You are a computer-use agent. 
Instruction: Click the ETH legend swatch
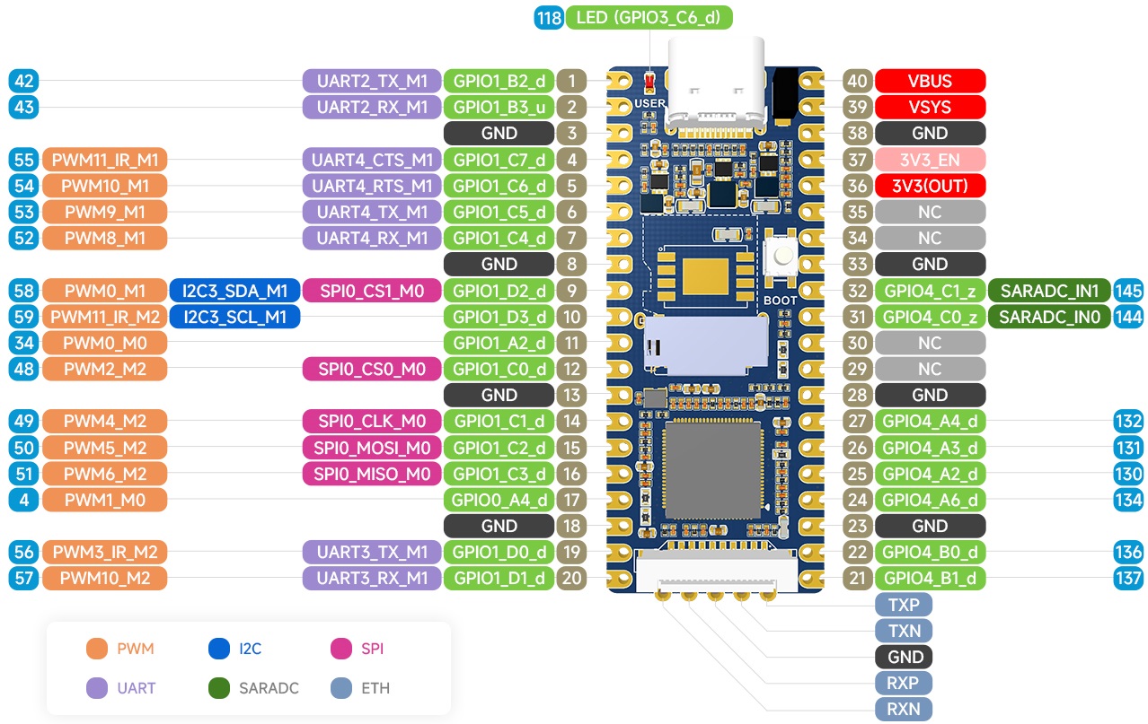click(x=341, y=689)
